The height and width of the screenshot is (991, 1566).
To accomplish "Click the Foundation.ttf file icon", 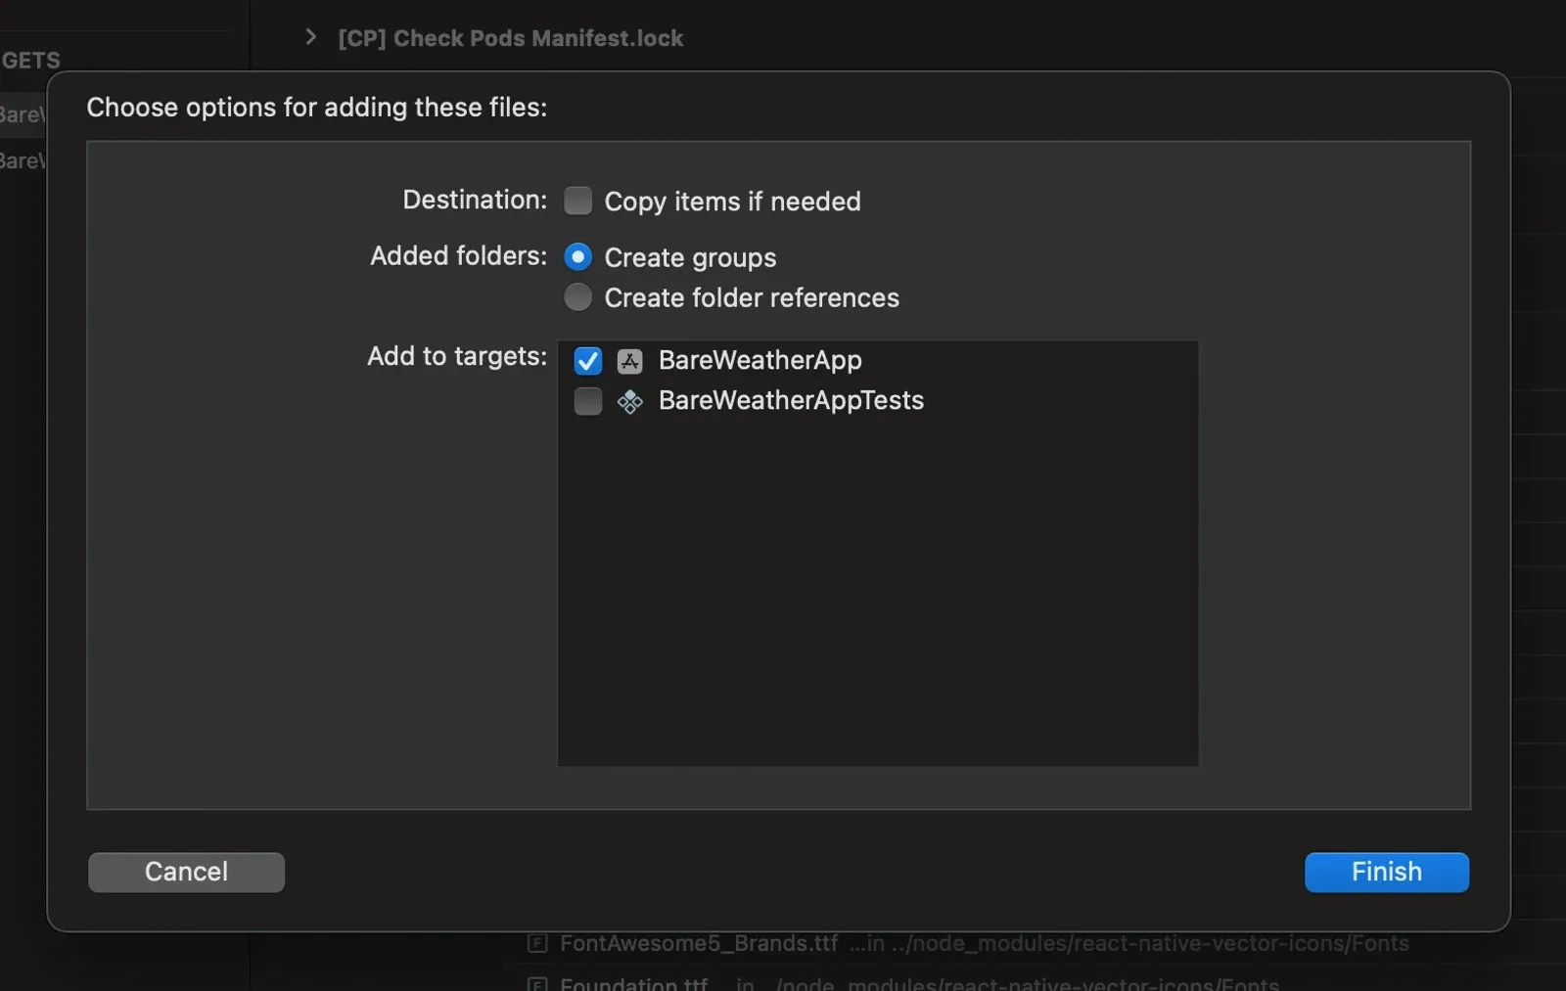I will coord(537,983).
